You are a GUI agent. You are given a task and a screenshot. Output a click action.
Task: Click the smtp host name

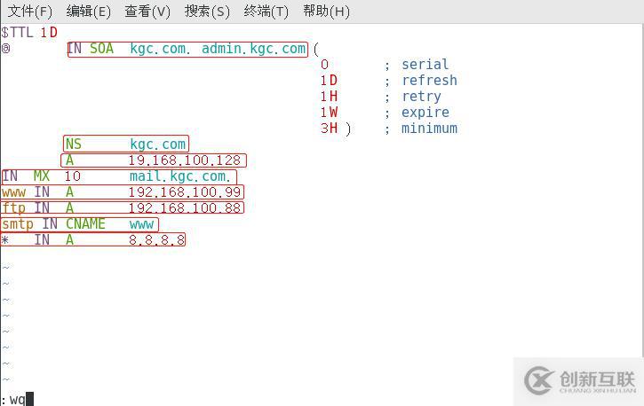pos(18,224)
